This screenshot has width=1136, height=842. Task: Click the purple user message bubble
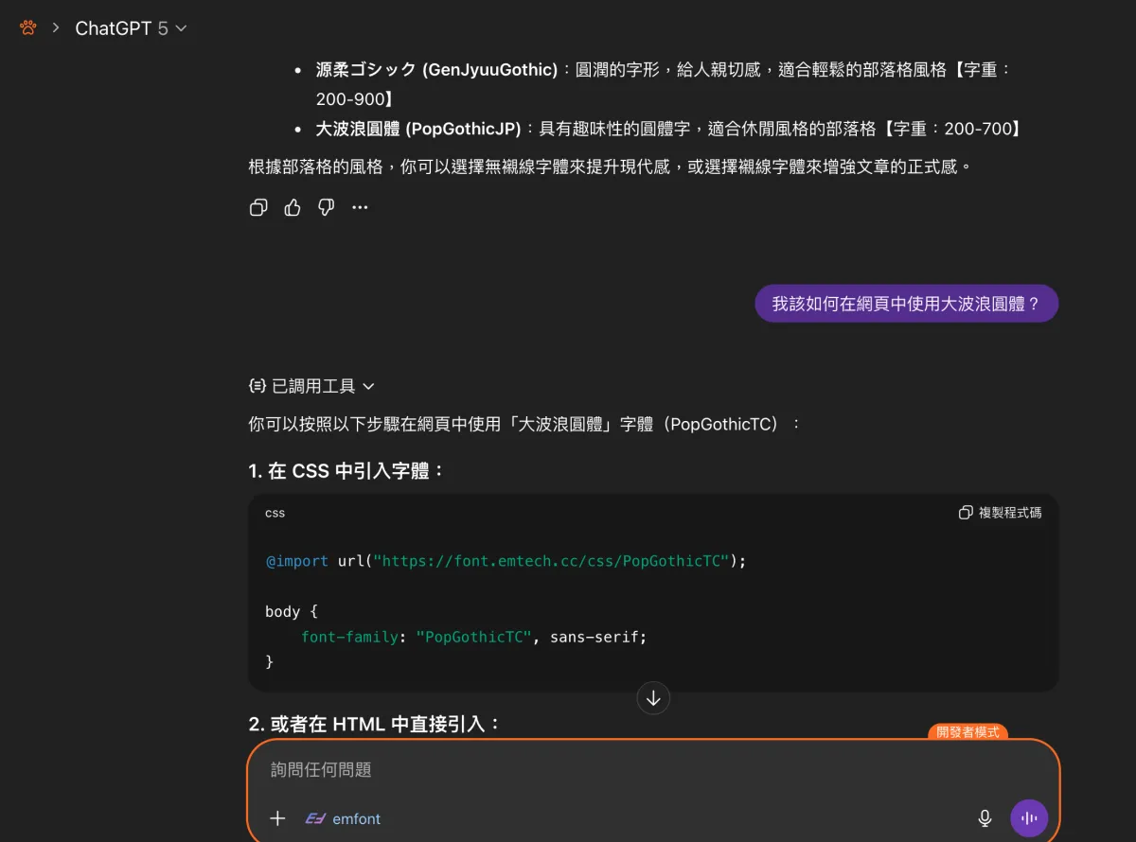pyautogui.click(x=906, y=304)
